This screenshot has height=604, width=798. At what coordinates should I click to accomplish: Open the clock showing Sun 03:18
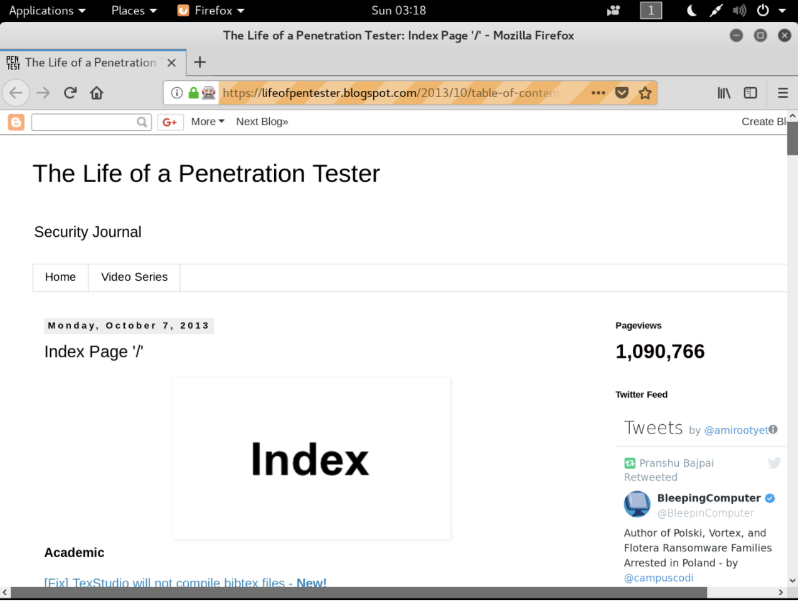pyautogui.click(x=399, y=11)
